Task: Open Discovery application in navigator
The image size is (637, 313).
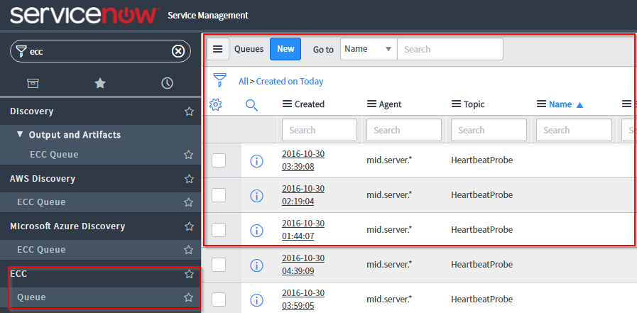Action: pyautogui.click(x=32, y=111)
